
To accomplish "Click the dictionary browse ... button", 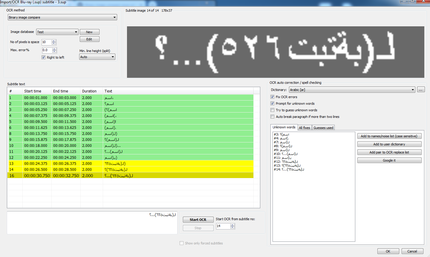I will [x=421, y=90].
